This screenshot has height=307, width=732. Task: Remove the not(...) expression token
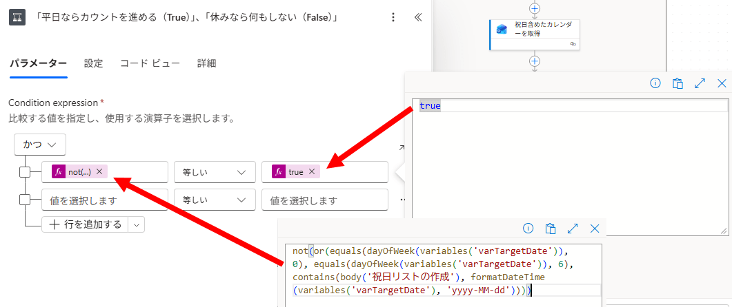coord(99,171)
